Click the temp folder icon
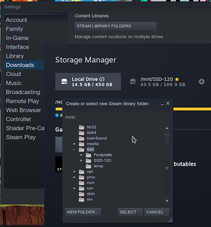This screenshot has height=227, width=211. click(x=88, y=166)
